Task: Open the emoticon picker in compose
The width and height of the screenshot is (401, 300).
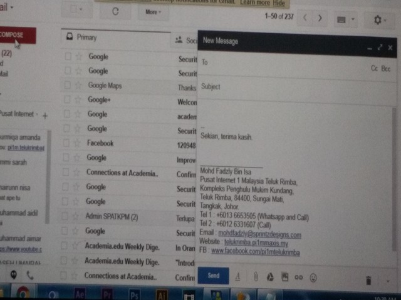Action: pos(313,277)
